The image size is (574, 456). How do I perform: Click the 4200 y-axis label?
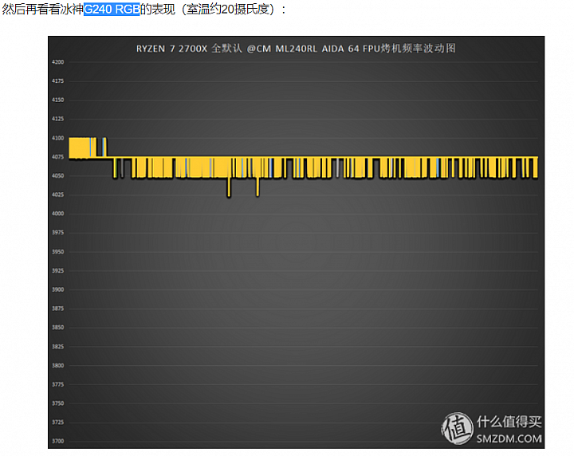[x=58, y=62]
